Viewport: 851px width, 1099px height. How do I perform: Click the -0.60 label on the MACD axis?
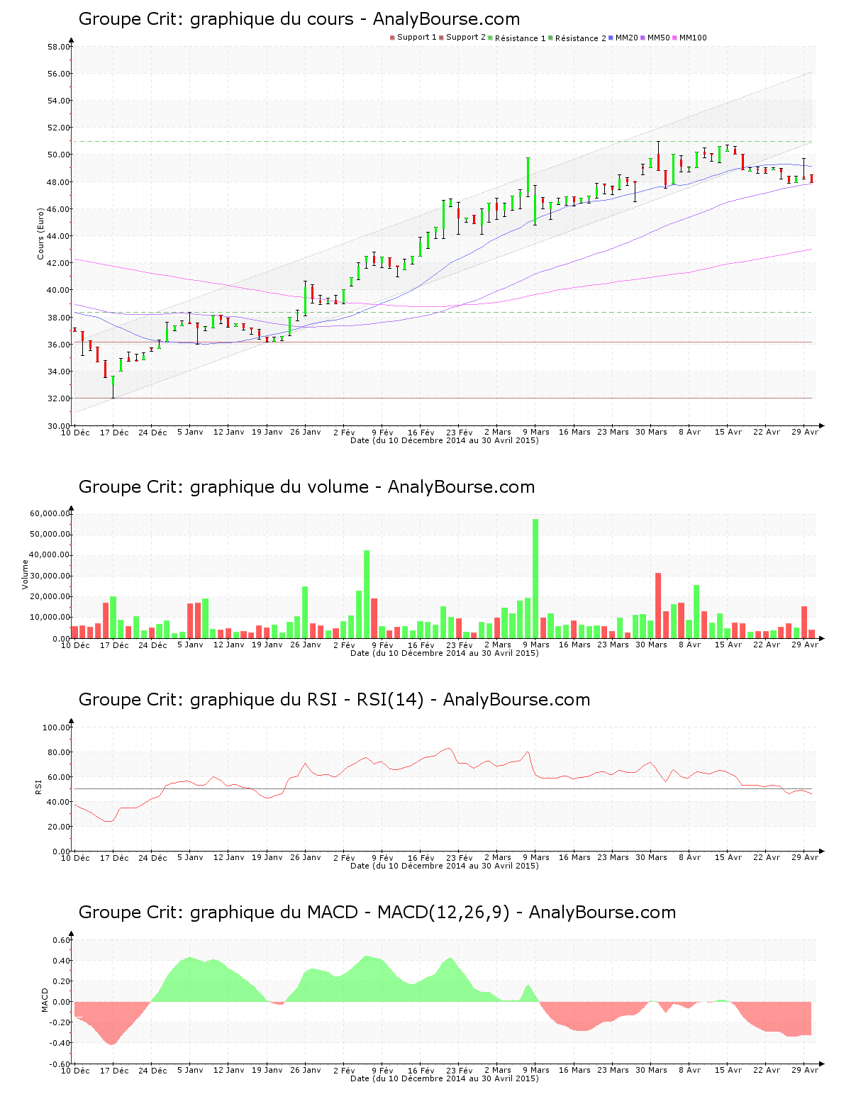click(58, 1064)
